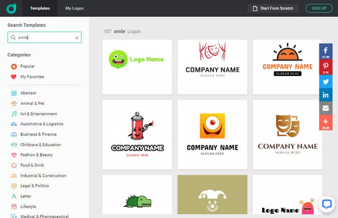Viewport: 338px width, 218px height.
Task: Clear the search with X icon
Action: tap(77, 38)
